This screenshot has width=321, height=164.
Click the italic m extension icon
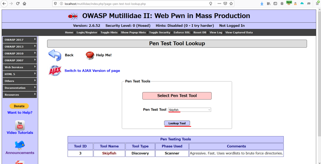coord(309,4)
